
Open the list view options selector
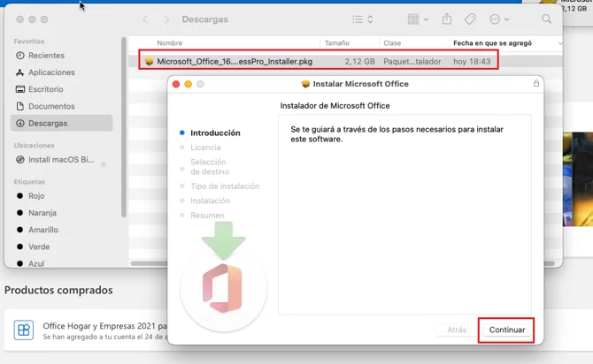[363, 19]
